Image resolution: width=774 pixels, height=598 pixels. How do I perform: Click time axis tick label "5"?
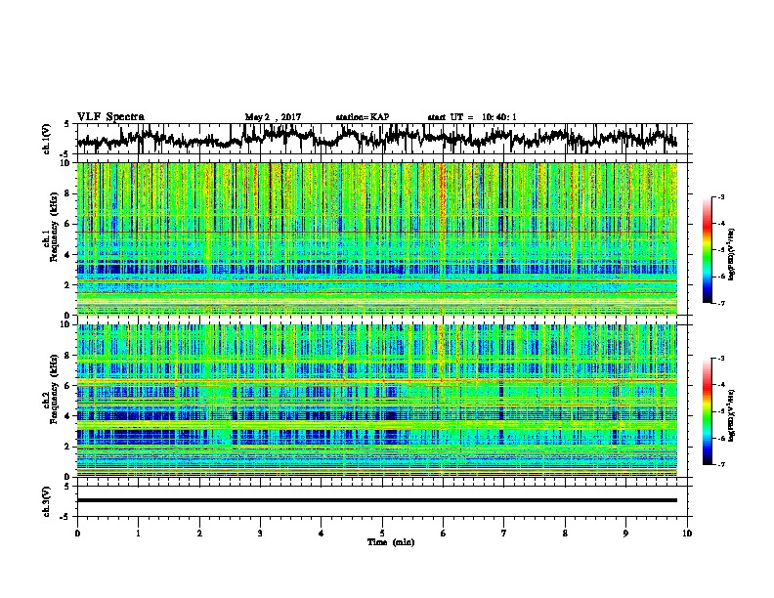pos(382,533)
